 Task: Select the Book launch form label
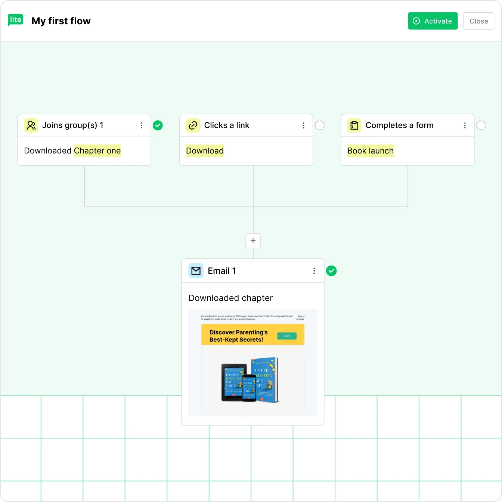(x=371, y=151)
